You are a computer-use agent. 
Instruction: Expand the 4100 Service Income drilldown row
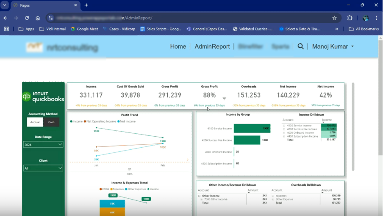click(x=284, y=126)
